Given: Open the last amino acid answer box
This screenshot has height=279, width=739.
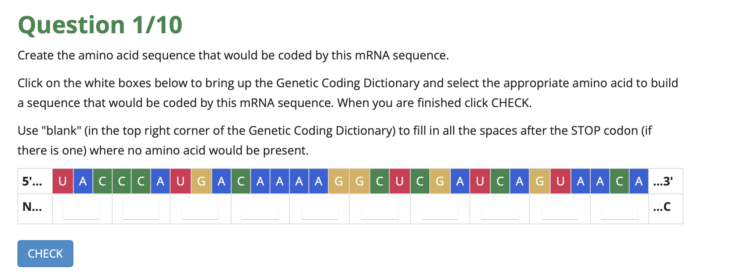Looking at the screenshot, I should tap(619, 208).
